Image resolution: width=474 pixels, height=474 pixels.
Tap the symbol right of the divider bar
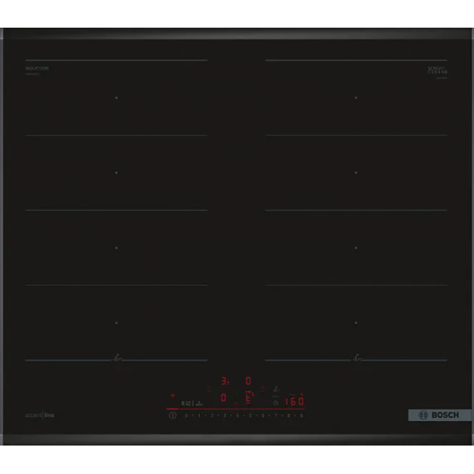[x=199, y=404]
